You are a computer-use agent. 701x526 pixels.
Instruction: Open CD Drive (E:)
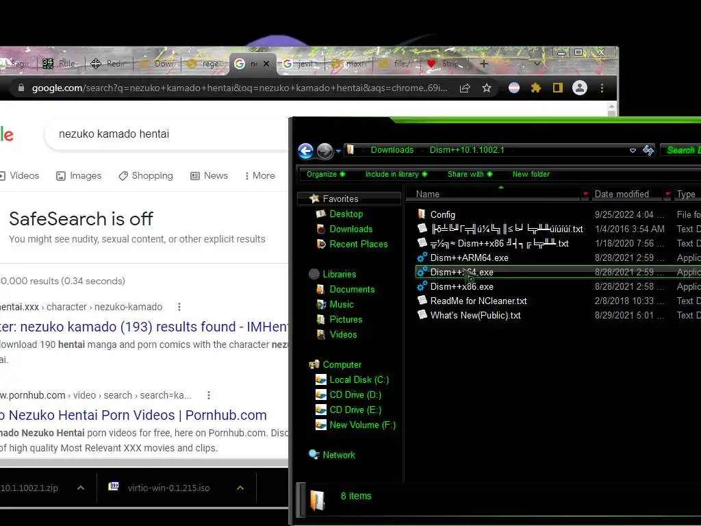coord(355,410)
